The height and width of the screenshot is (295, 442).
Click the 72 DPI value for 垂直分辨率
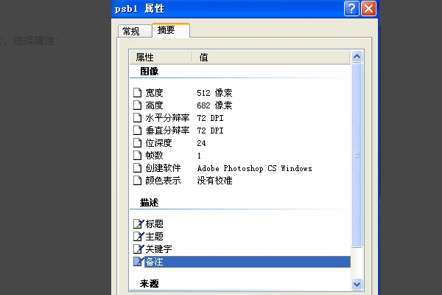coord(210,131)
